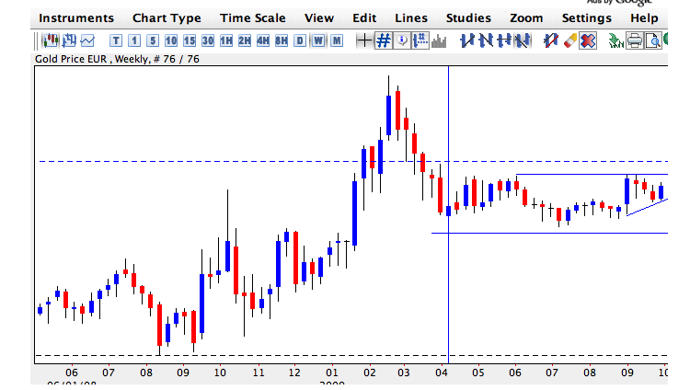Viewport: 690px width, 390px height.
Task: Select the data info tooltip icon
Action: 402,40
